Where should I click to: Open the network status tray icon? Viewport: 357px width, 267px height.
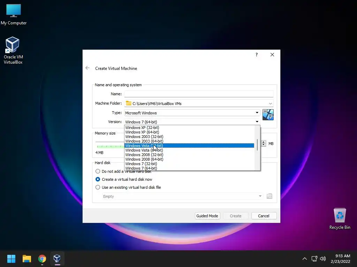(x=314, y=259)
